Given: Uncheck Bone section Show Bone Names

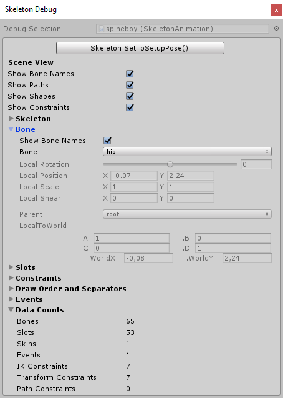Looking at the screenshot, I should (107, 141).
